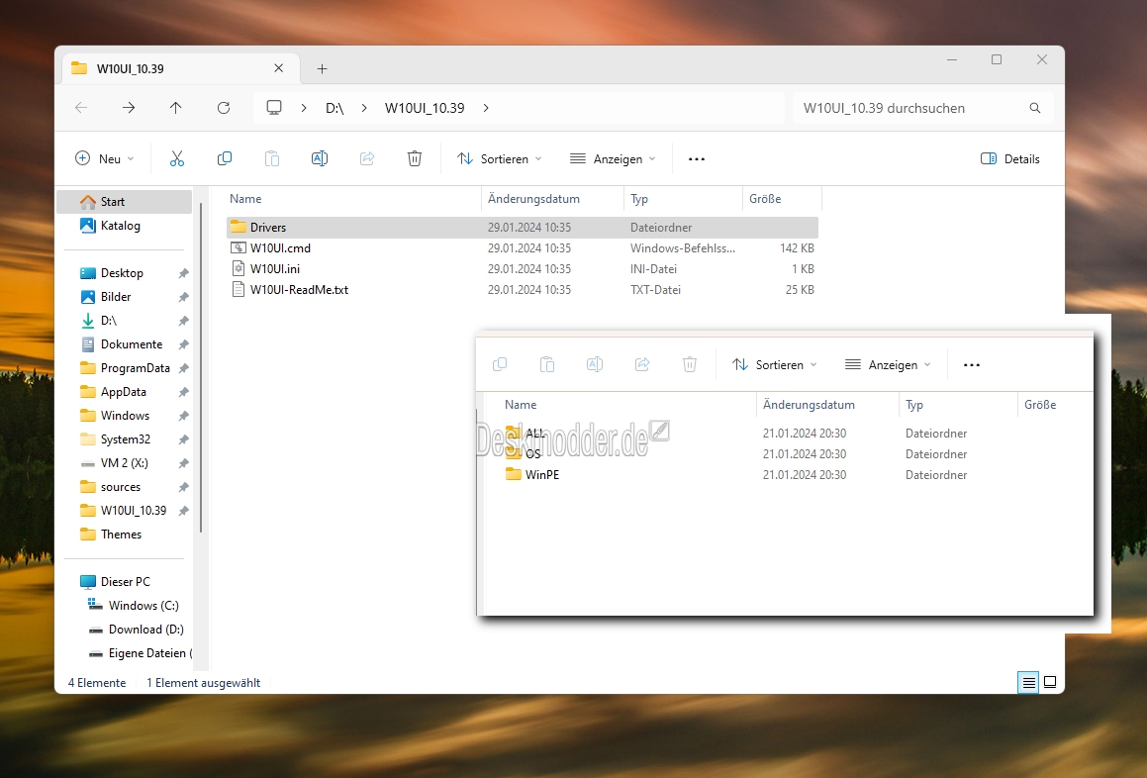Screen dimensions: 1147x778
Task: Select the W10UI.cmd file
Action: pos(523,248)
